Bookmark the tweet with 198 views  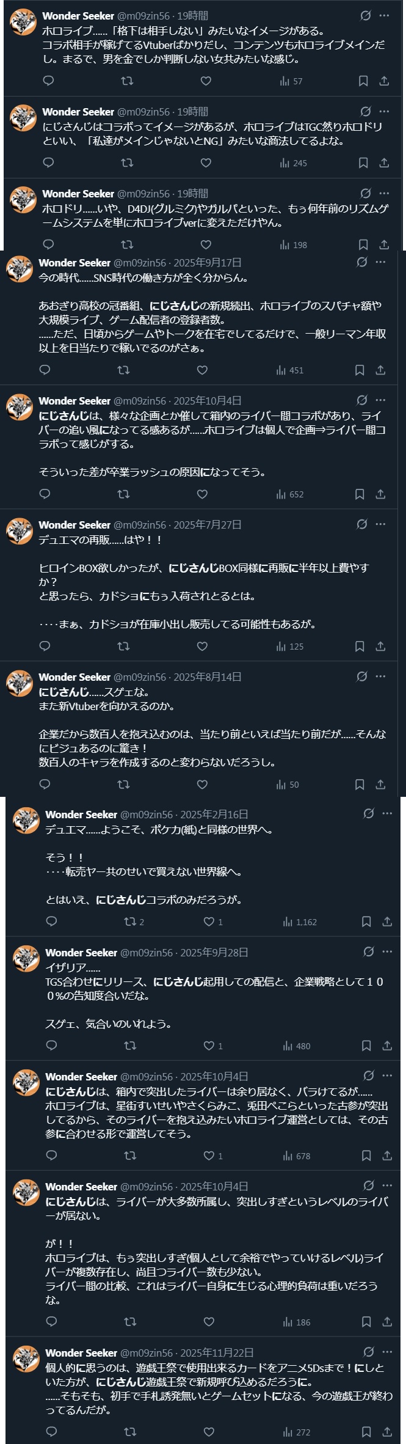pyautogui.click(x=363, y=245)
